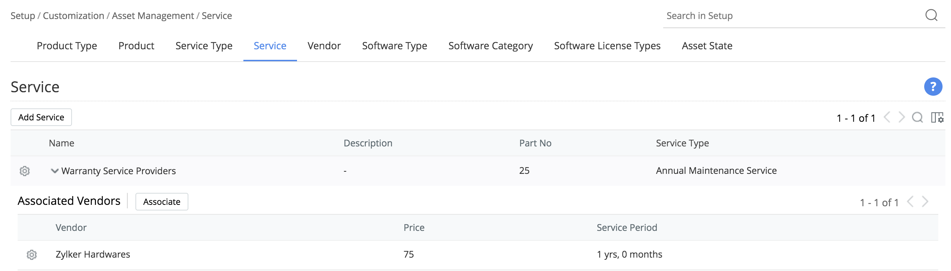This screenshot has height=271, width=951.
Task: Click the gear icon for Zylker Hardwares
Action: pos(32,255)
